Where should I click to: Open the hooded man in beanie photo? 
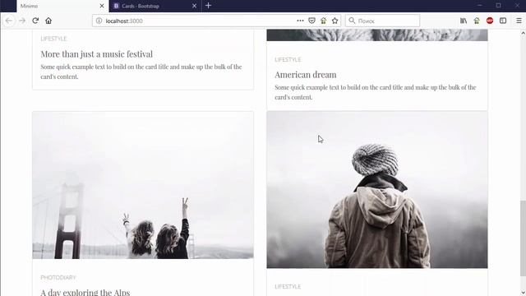(377, 190)
